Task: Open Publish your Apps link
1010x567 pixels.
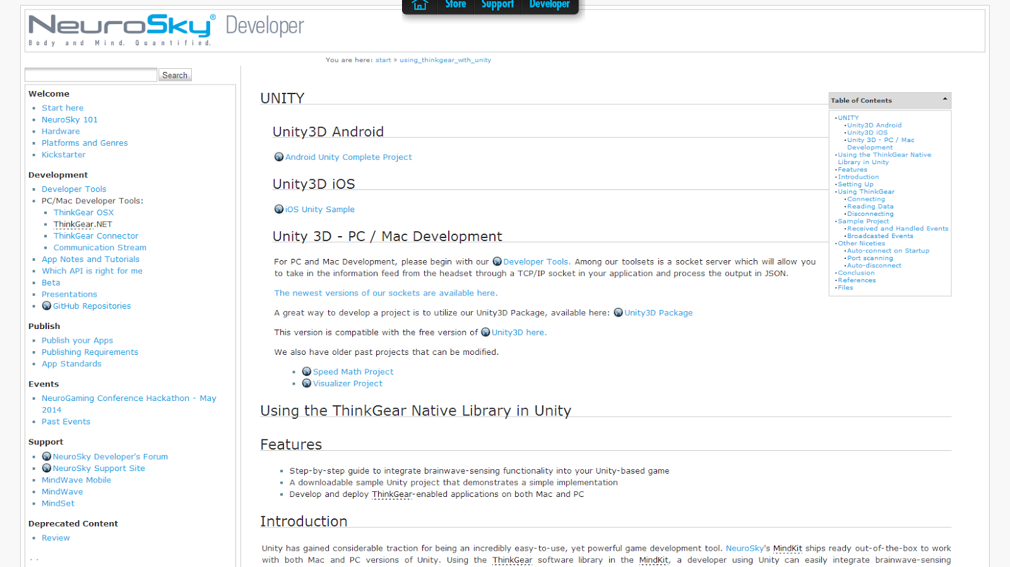Action: tap(77, 340)
